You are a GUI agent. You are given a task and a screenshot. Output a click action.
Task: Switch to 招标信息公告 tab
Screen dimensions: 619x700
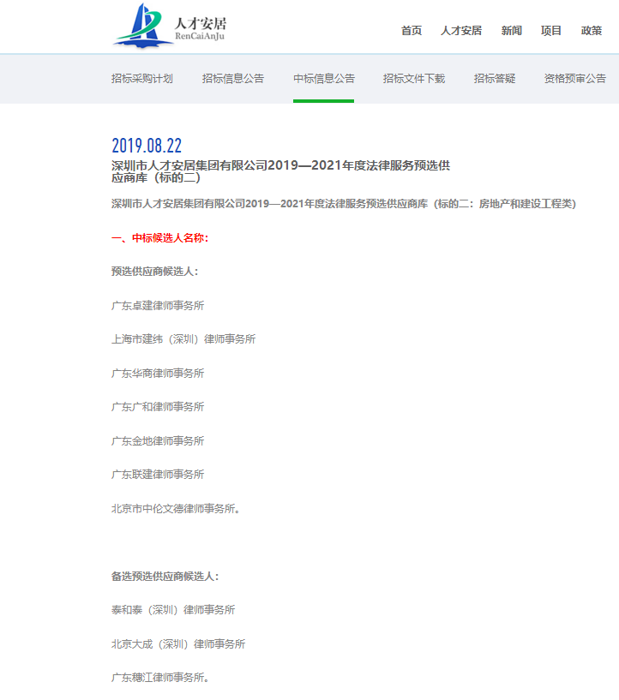point(232,79)
